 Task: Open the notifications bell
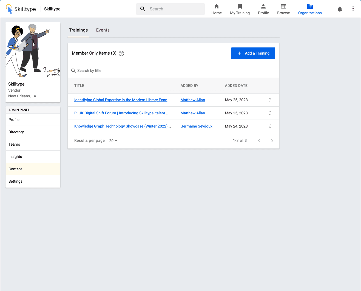[340, 9]
